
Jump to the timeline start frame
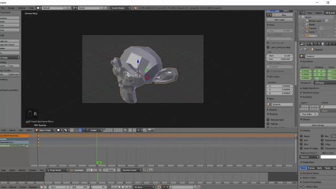(112, 187)
